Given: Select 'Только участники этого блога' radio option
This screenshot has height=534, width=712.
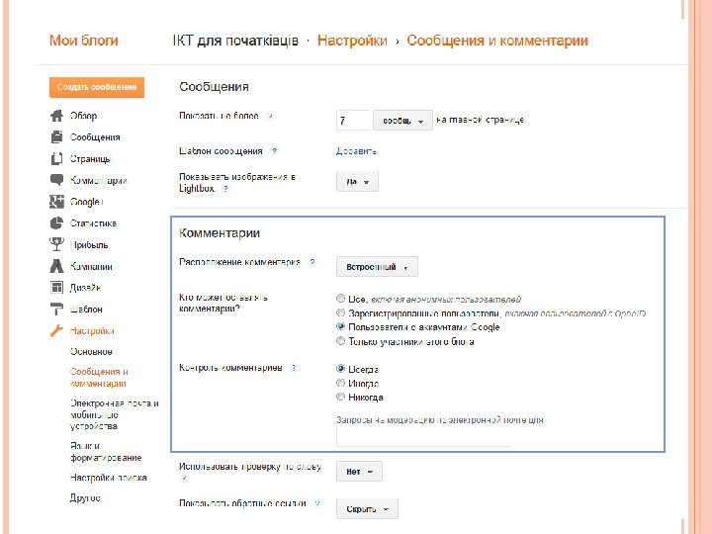Looking at the screenshot, I should click(341, 341).
